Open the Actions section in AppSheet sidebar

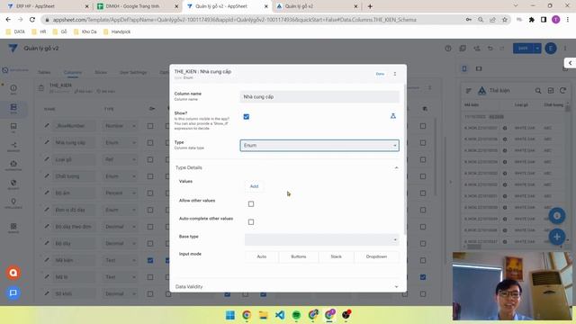(13, 146)
